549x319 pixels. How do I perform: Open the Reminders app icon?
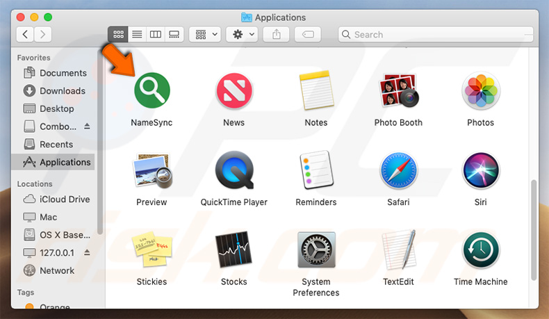tap(316, 170)
